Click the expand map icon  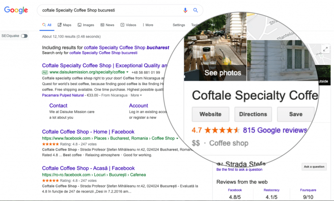pos(325,49)
